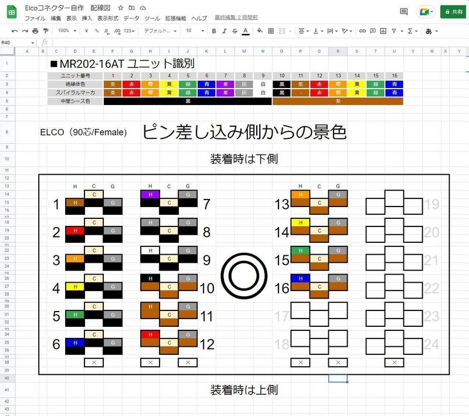The height and width of the screenshot is (416, 469).
Task: Toggle italic formatting
Action: [x=225, y=31]
